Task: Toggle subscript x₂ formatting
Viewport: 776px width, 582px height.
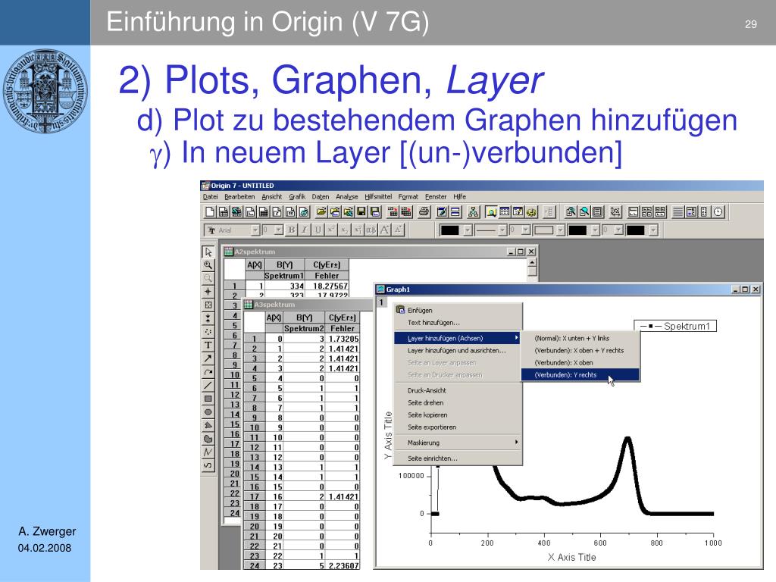Action: tap(345, 230)
